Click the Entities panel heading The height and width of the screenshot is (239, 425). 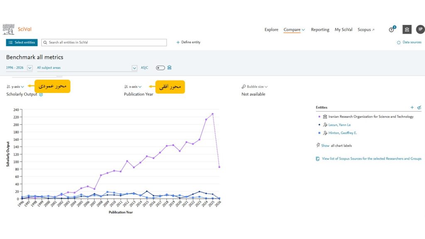pyautogui.click(x=322, y=107)
